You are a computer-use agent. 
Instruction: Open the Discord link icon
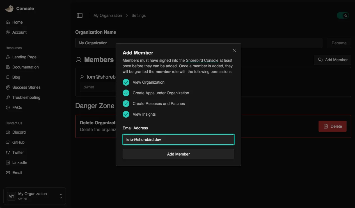8,132
